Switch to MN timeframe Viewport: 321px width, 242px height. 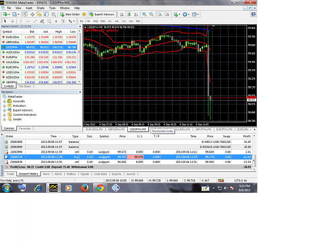click(x=138, y=21)
